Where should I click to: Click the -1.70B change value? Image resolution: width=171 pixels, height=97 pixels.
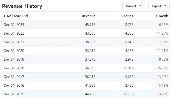[129, 94]
